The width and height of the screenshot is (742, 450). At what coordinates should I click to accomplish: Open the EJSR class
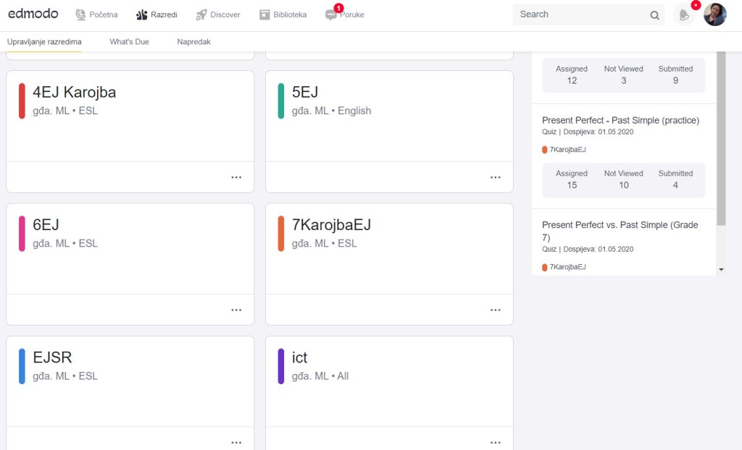point(52,357)
